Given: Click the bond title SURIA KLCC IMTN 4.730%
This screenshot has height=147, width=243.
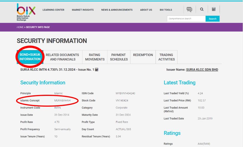Looking at the screenshot, I should (x=57, y=70).
